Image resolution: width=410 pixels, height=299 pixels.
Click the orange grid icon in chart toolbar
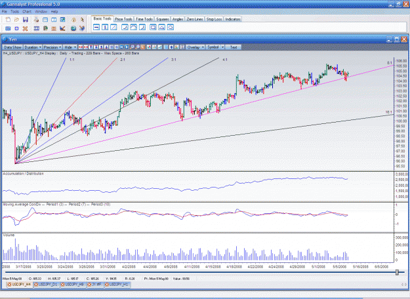tap(143, 47)
